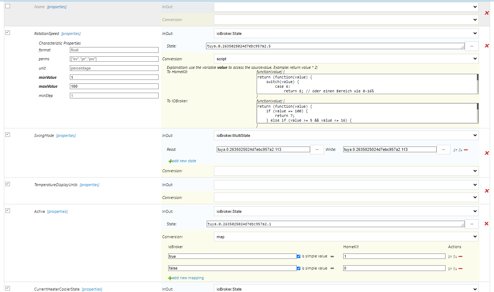The width and height of the screenshot is (494, 292).
Task: Toggle the CurrentHeaterCoolerState checkbox
Action: pos(8,288)
